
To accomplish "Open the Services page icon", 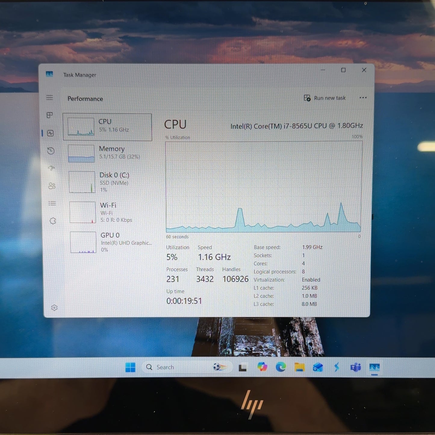I will [x=53, y=221].
